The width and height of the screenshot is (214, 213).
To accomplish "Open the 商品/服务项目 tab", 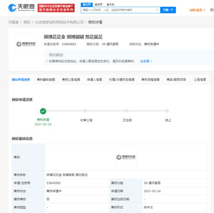I will coord(176,79).
